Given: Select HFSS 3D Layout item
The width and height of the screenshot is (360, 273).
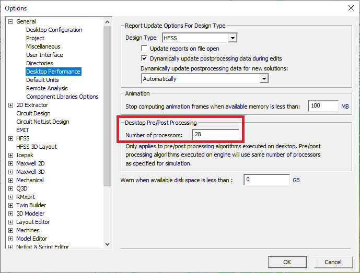Looking at the screenshot, I should 37,147.
